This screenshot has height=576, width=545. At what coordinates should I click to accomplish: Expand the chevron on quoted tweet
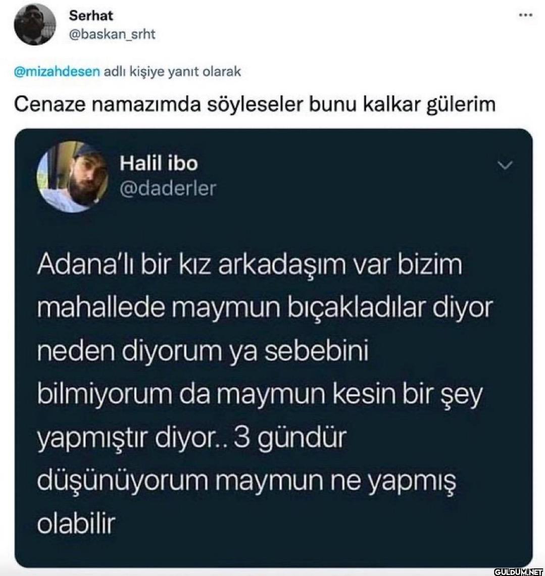pyautogui.click(x=505, y=166)
